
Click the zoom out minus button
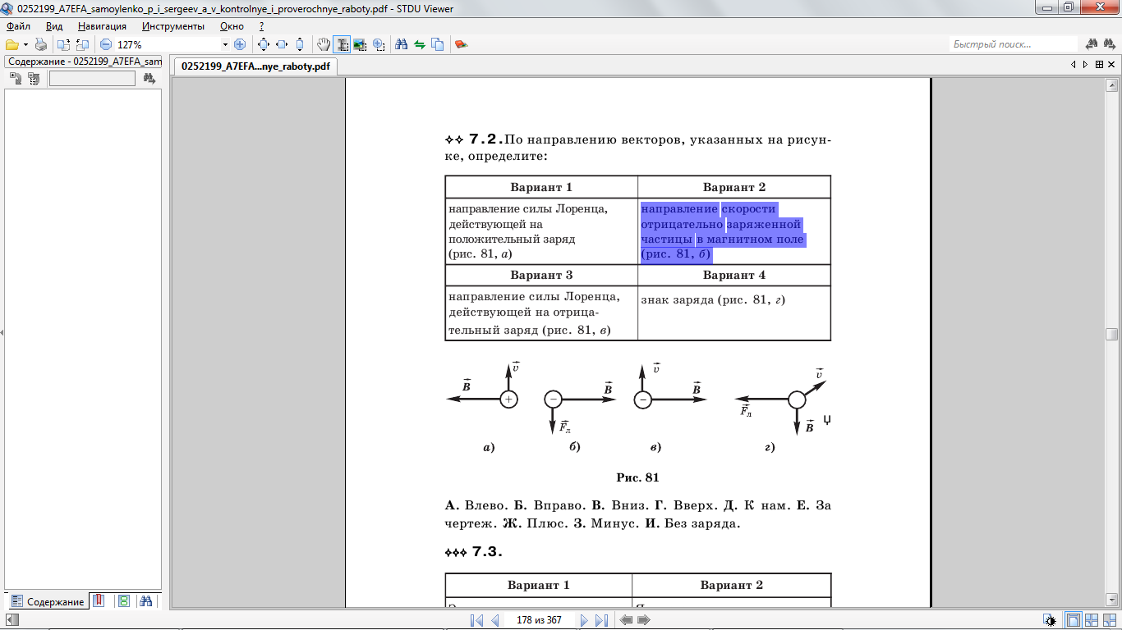[105, 44]
